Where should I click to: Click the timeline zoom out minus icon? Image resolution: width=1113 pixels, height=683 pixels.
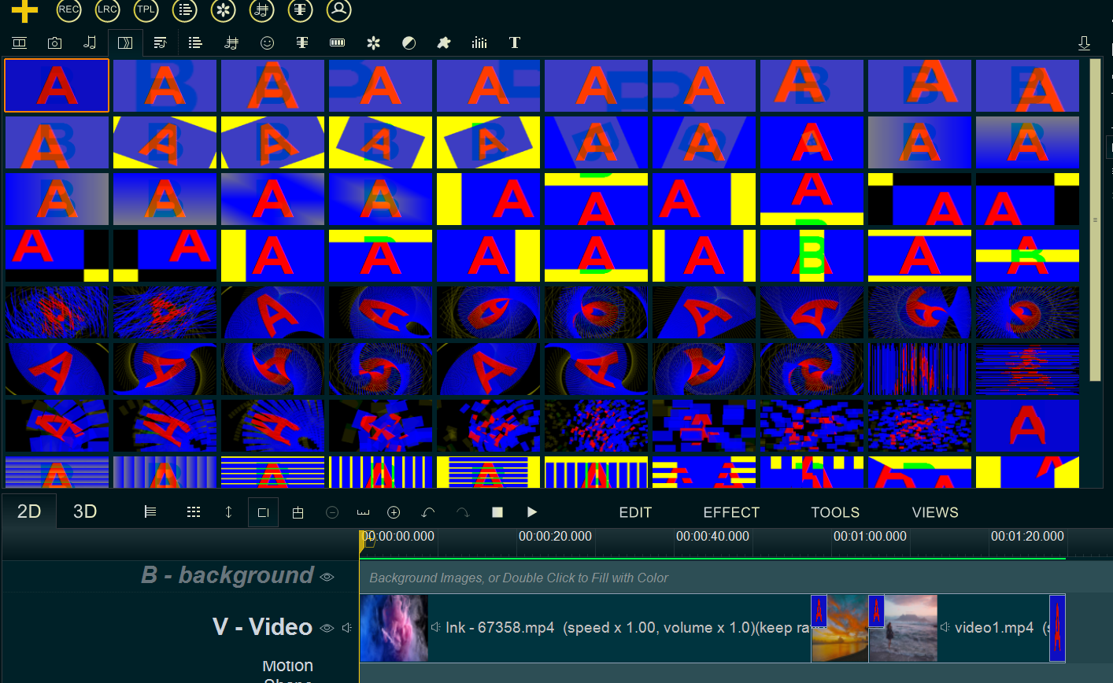click(332, 512)
